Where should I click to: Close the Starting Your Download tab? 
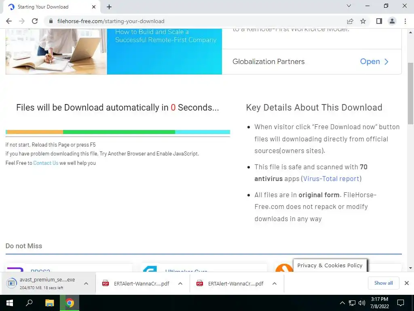(x=94, y=7)
